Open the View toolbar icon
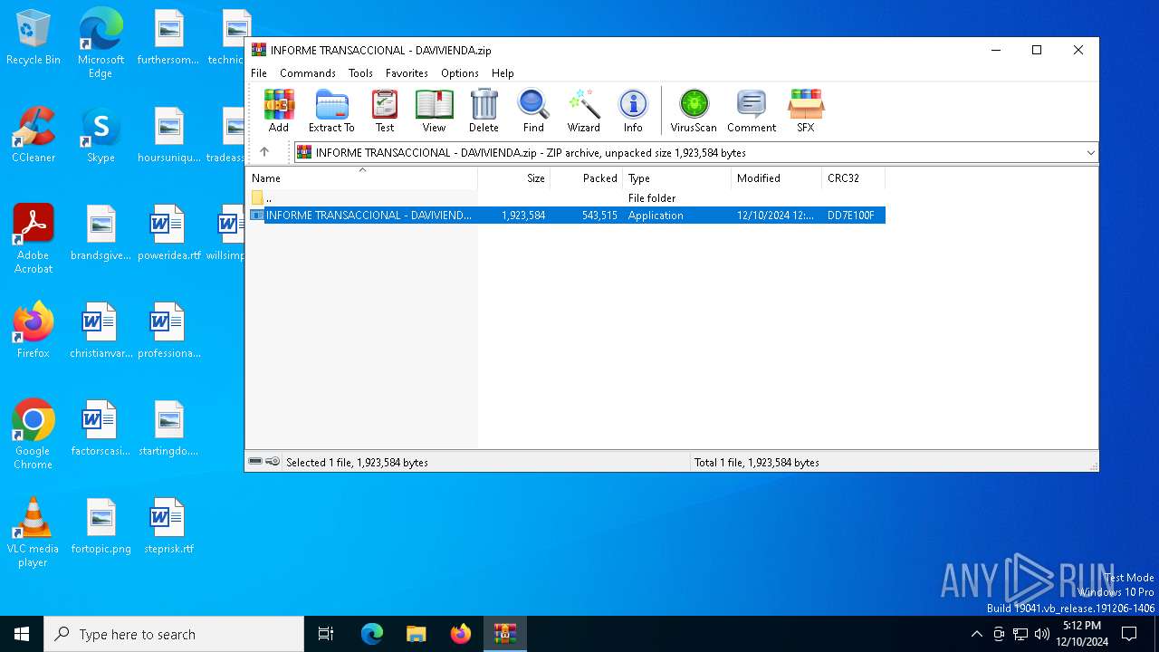The width and height of the screenshot is (1159, 652). click(x=434, y=110)
